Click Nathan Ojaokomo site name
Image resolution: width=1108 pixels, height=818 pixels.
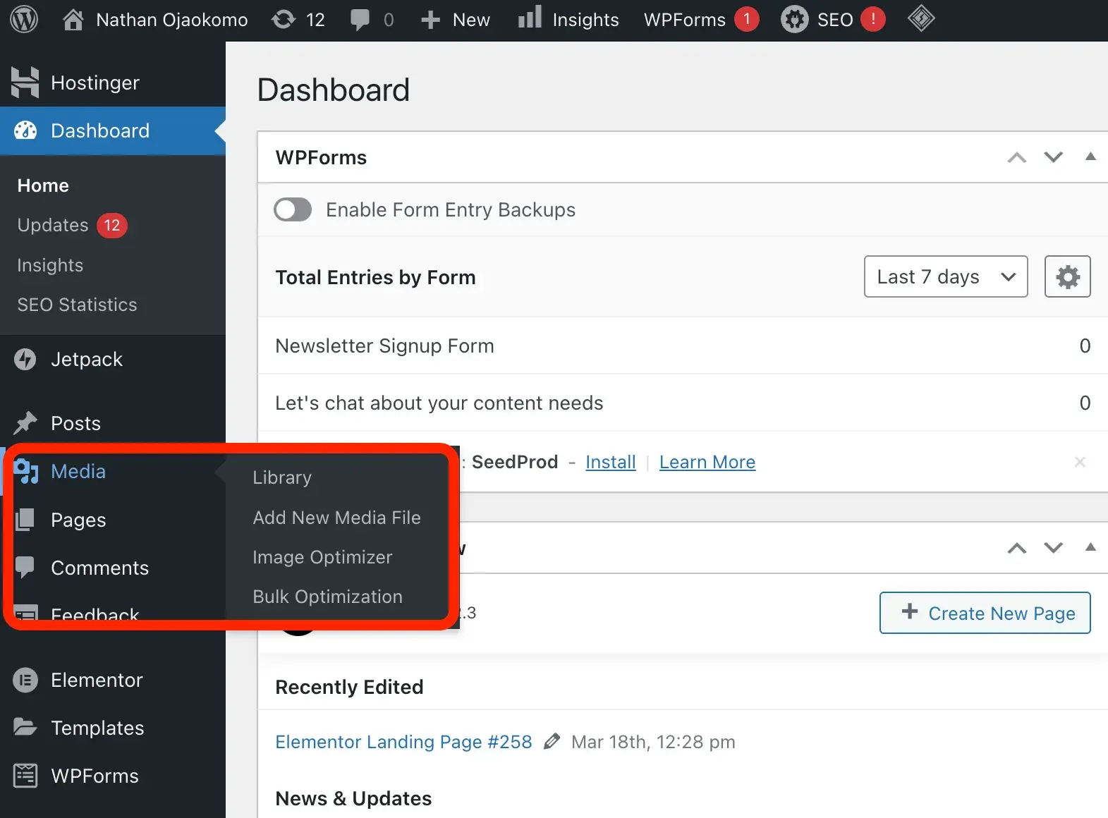coord(171,20)
